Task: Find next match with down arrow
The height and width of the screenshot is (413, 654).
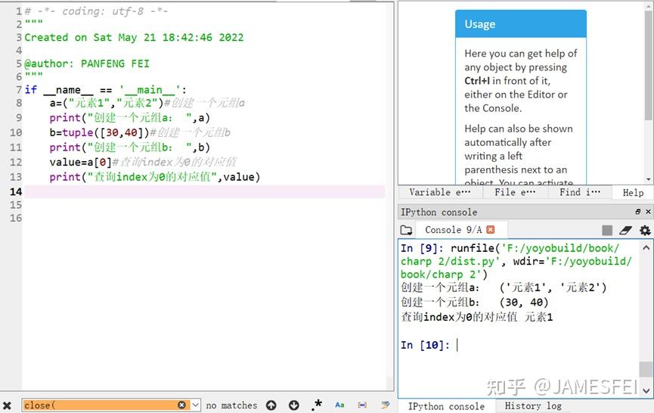Action: click(x=294, y=405)
